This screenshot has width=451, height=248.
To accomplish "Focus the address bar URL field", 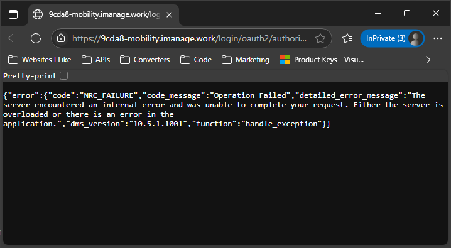I will click(189, 38).
